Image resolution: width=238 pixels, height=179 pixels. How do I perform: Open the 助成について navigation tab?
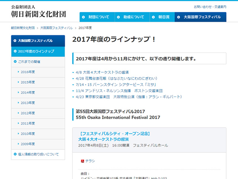[x=132, y=17]
